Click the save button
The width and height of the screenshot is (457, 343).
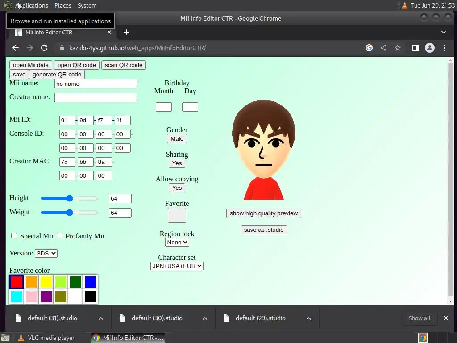19,75
